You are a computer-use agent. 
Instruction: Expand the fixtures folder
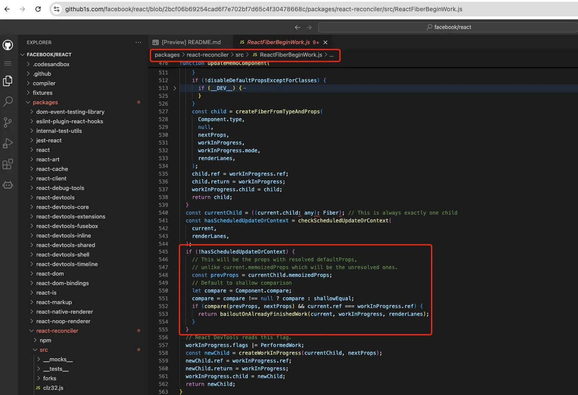(x=83, y=93)
